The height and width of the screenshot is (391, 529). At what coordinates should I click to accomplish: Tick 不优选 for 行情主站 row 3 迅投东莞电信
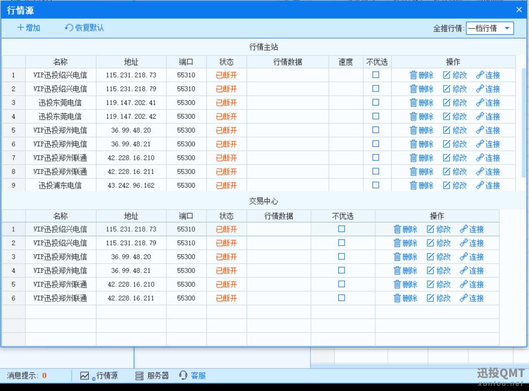[376, 102]
